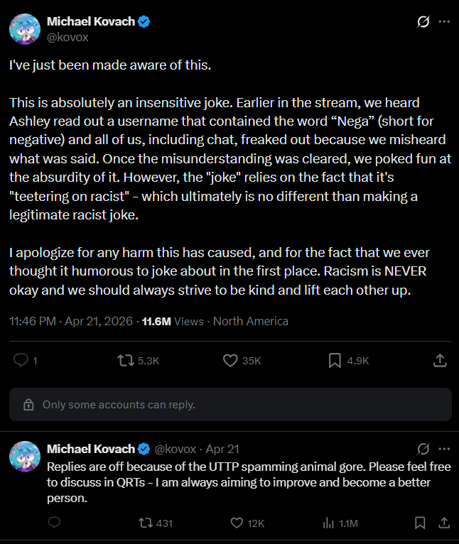The width and height of the screenshot is (459, 544).
Task: Open Grok icon on reply post
Action: tap(423, 449)
